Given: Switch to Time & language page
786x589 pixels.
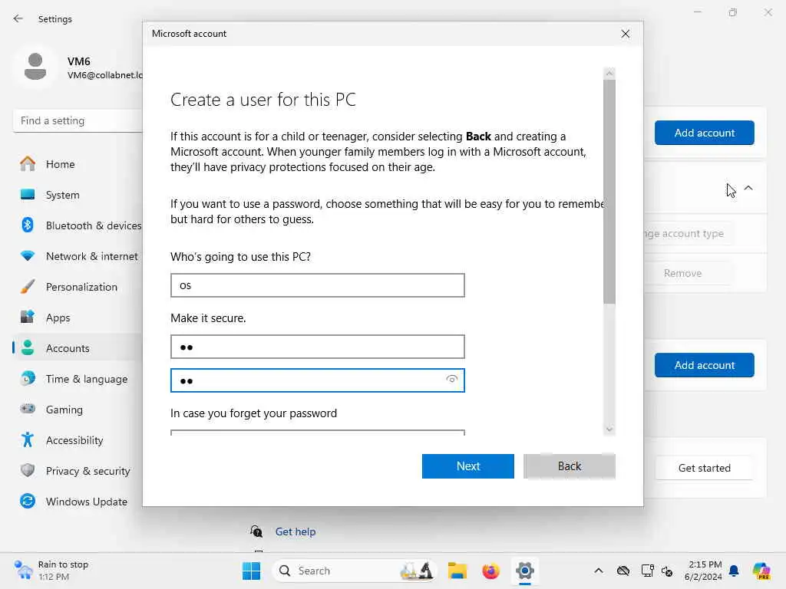Looking at the screenshot, I should tap(87, 379).
